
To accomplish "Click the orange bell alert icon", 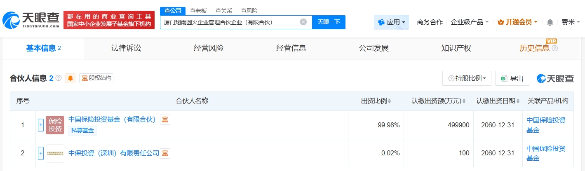I will 70,78.
